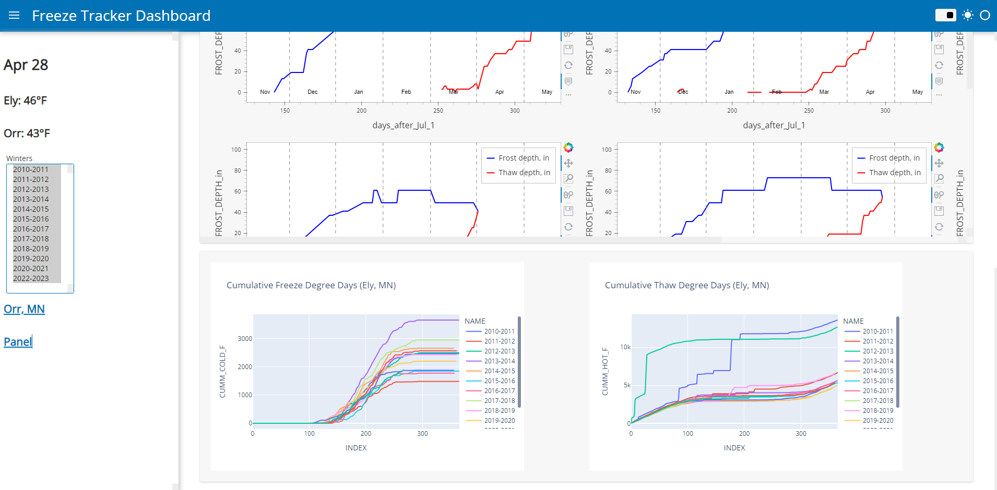Toggle Wheel Zoom tool on lower-left legend plot
The width and height of the screenshot is (997, 490).
568,195
